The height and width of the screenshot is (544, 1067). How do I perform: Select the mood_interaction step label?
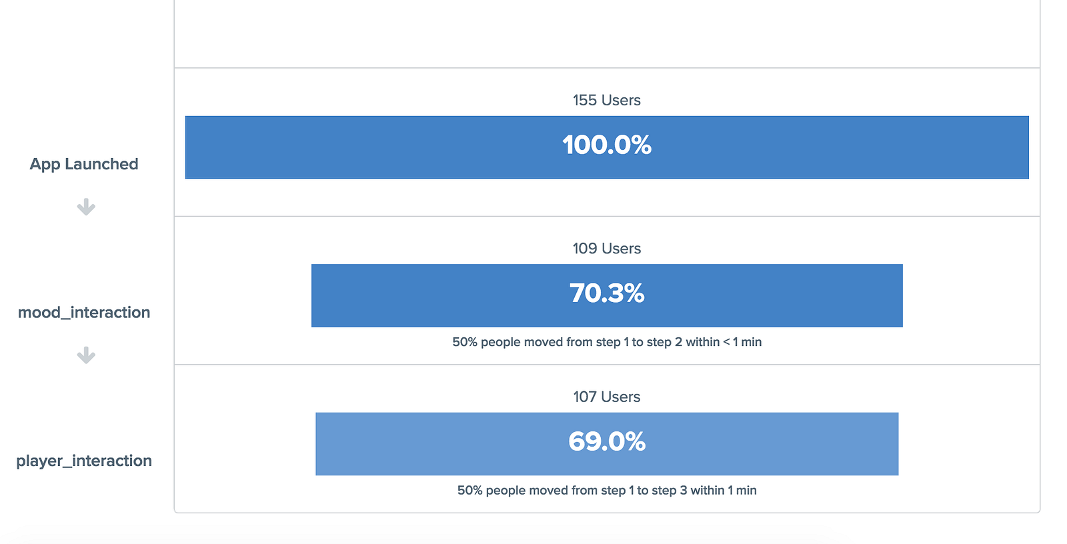(84, 313)
